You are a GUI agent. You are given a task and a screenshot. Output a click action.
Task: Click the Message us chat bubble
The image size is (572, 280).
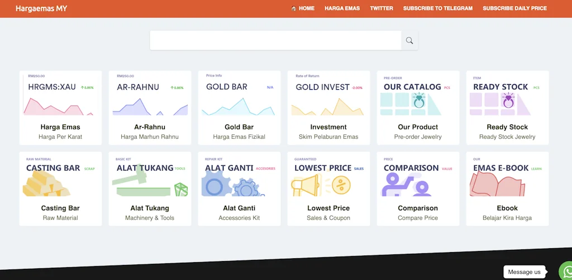click(x=524, y=272)
